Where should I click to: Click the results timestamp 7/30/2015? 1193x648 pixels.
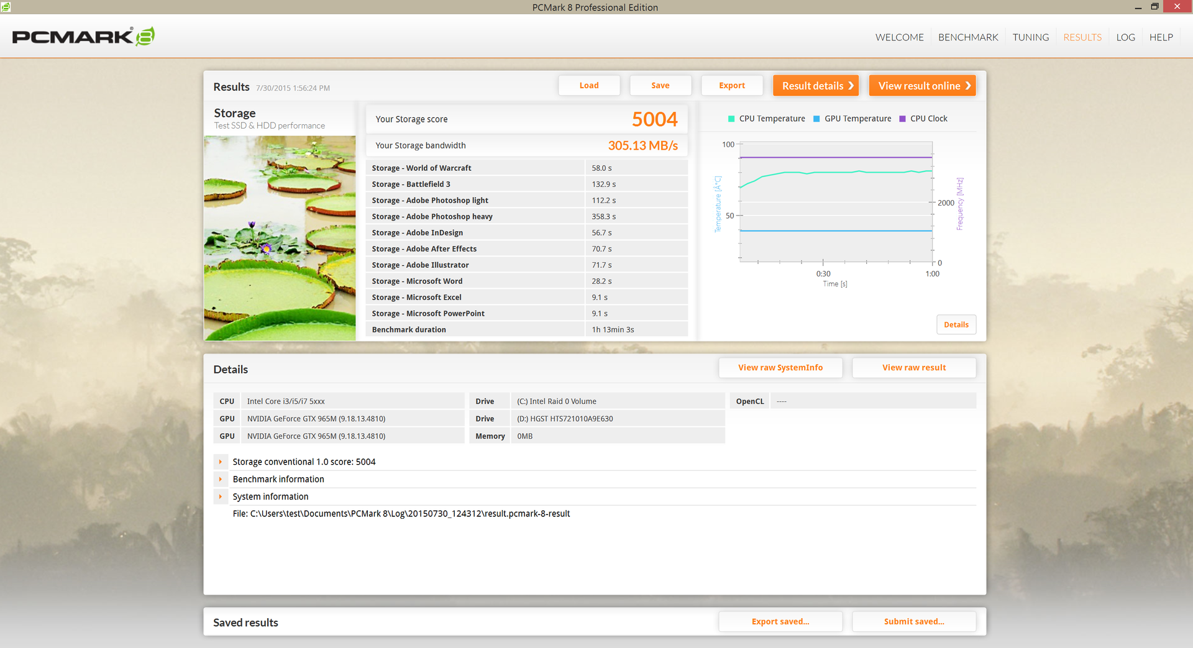point(293,88)
